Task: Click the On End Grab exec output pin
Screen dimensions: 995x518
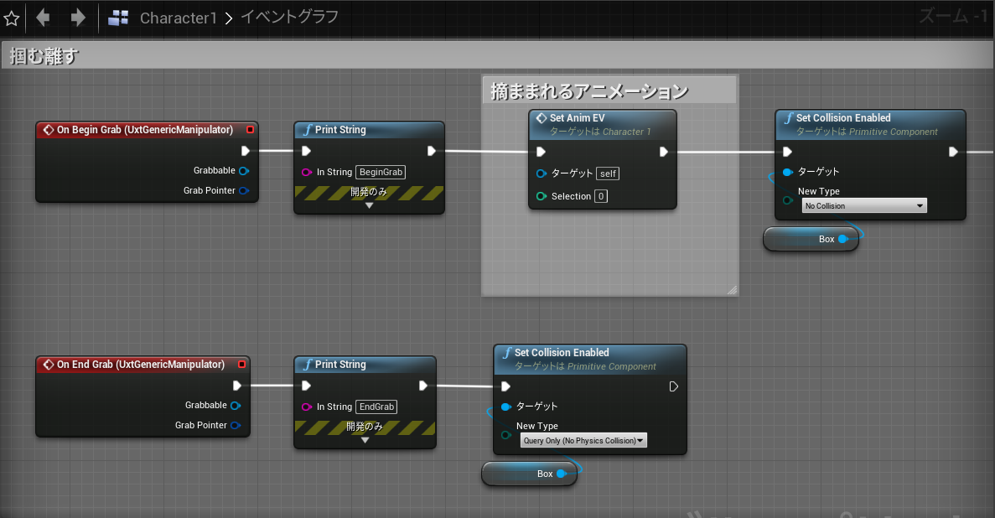Action: (237, 386)
